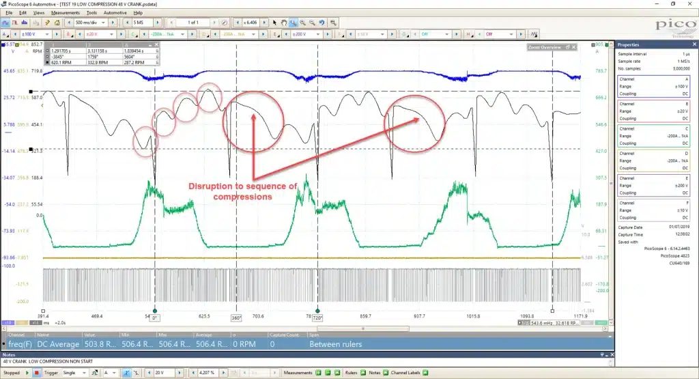The height and width of the screenshot is (379, 699).
Task: Decrease timebase with left arrow
Action: [69, 23]
